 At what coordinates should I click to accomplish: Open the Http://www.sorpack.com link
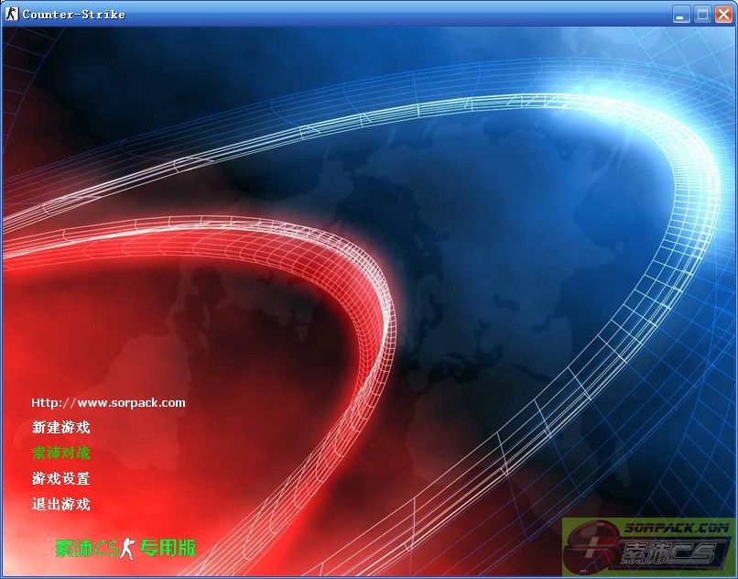(x=108, y=402)
